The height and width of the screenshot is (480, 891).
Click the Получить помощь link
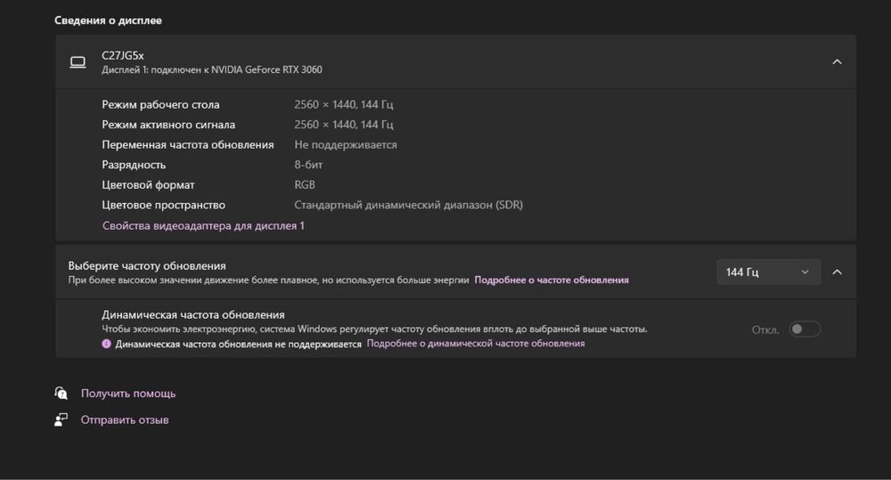(x=127, y=393)
